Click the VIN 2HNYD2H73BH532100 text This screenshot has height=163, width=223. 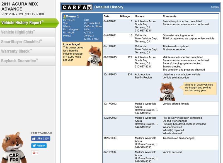23,14
